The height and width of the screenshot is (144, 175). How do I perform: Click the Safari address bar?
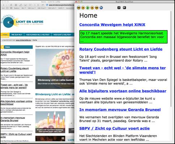tap(60, 5)
